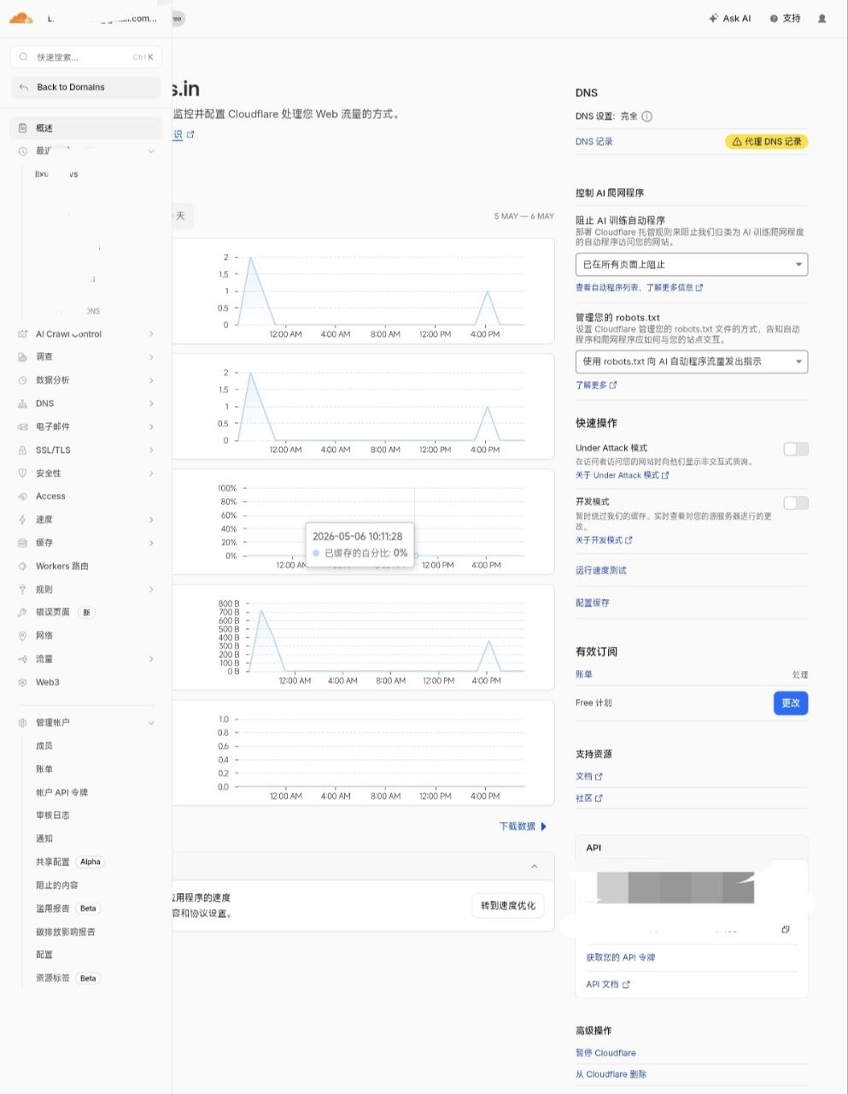Click 从 Cloudflare 删除 link

pos(611,1074)
